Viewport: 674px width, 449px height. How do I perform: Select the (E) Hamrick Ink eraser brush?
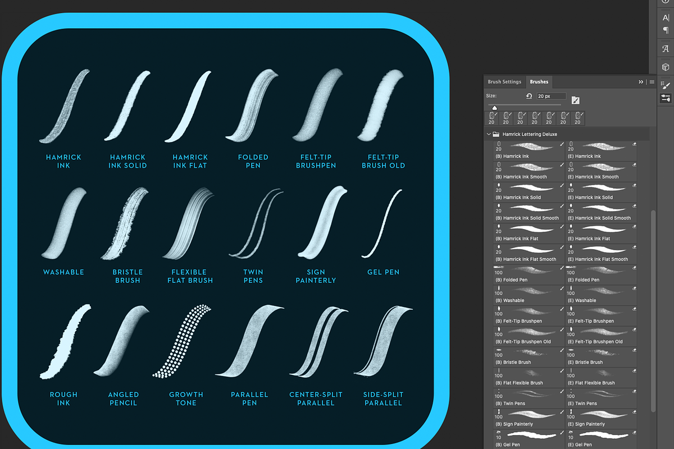point(601,150)
